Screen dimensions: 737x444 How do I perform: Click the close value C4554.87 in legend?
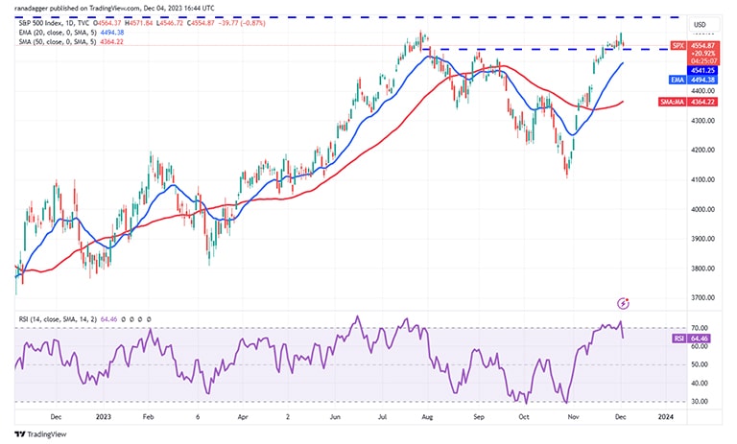(202, 23)
